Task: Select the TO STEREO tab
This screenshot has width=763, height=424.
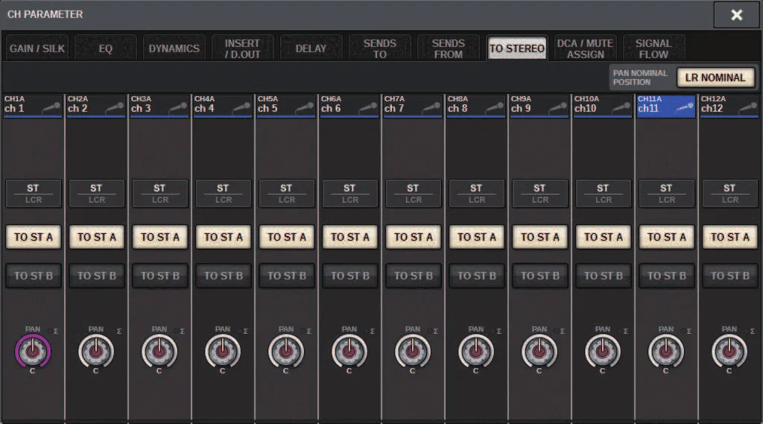Action: click(517, 48)
